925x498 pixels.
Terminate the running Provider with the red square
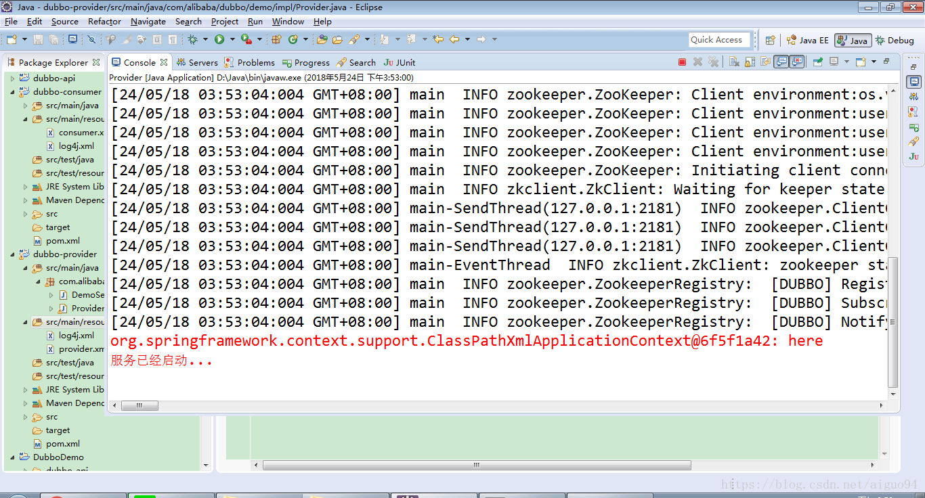[682, 62]
